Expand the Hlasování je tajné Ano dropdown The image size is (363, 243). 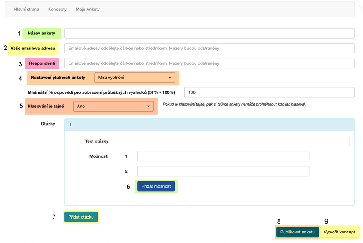tap(113, 106)
